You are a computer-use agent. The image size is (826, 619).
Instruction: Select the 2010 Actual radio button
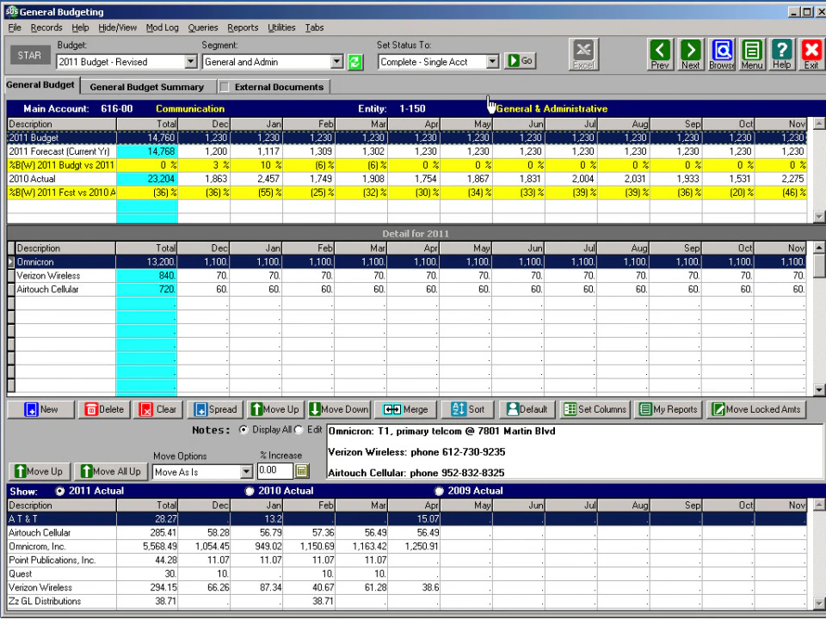coord(250,491)
